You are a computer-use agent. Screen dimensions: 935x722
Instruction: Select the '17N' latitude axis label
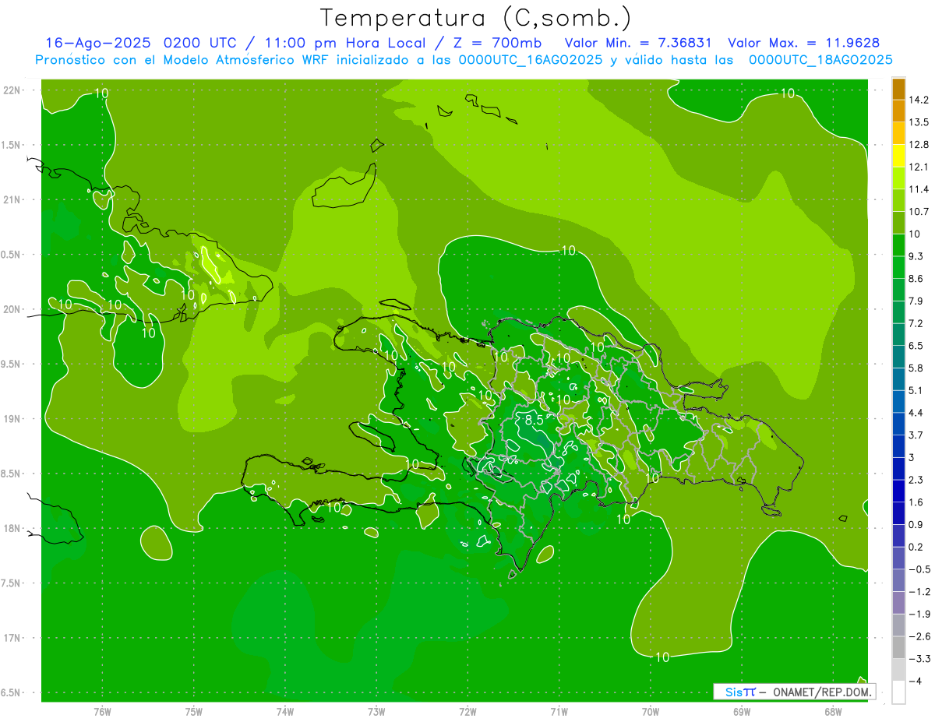pos(12,638)
